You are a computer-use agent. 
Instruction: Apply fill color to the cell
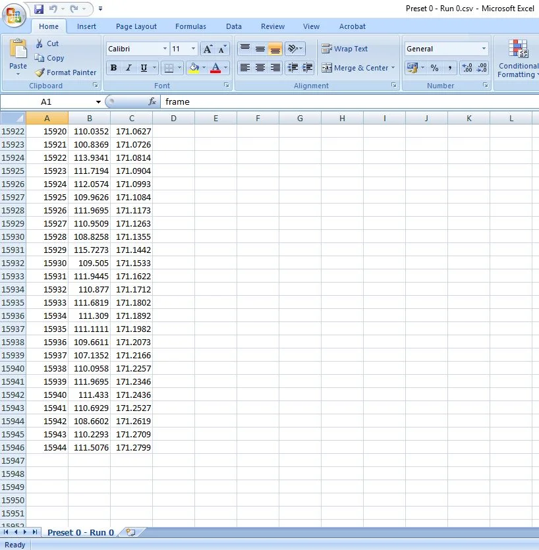(x=194, y=68)
